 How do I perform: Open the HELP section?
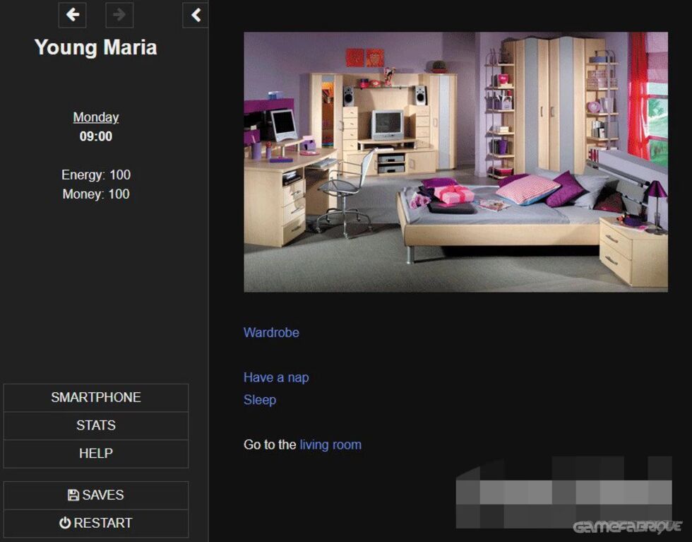(96, 454)
